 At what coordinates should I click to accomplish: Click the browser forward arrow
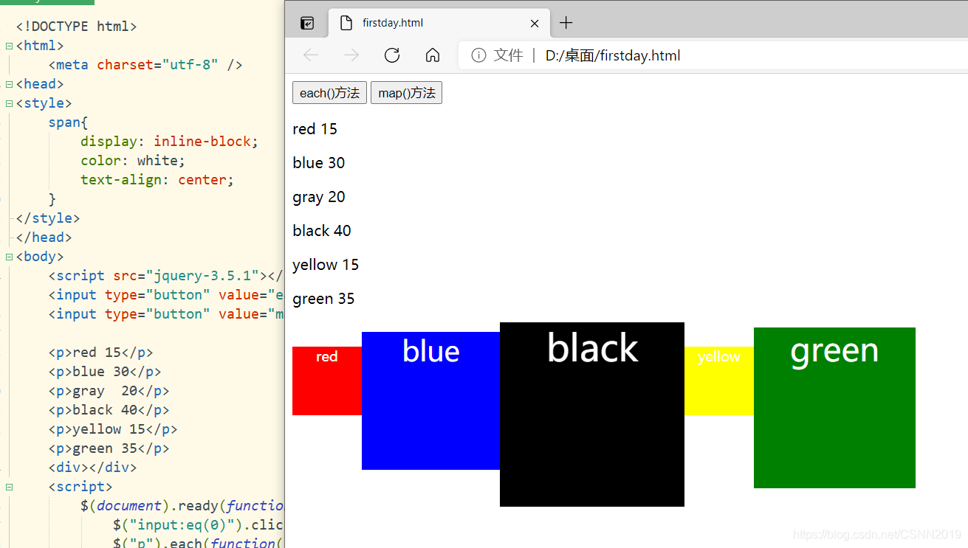point(351,55)
